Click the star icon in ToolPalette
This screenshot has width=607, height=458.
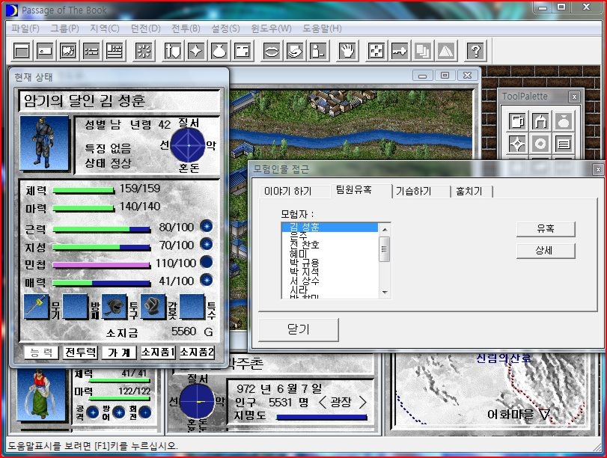tap(518, 144)
